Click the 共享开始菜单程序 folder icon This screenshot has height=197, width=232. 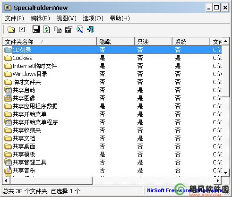coord(8,122)
